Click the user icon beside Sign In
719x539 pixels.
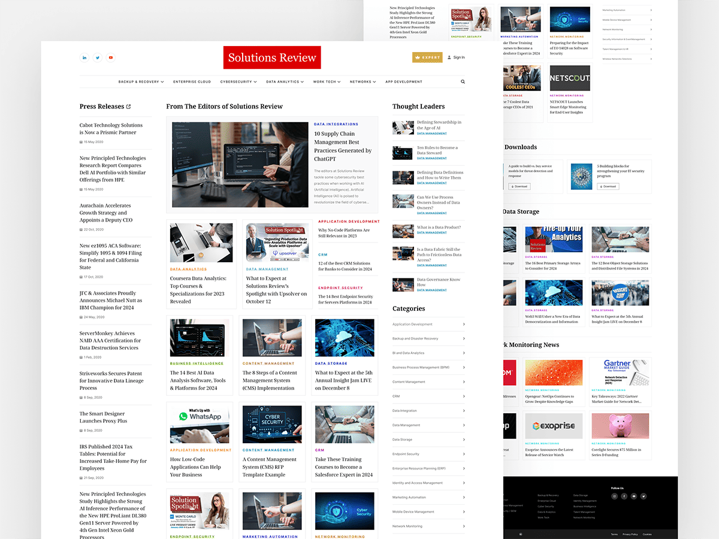click(x=449, y=57)
